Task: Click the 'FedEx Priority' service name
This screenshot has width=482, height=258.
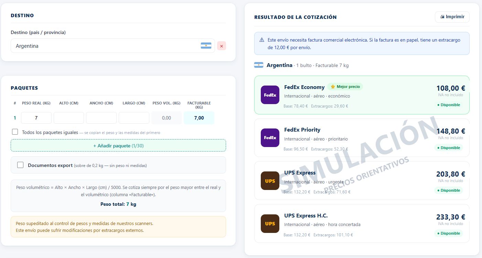Action: pyautogui.click(x=302, y=130)
